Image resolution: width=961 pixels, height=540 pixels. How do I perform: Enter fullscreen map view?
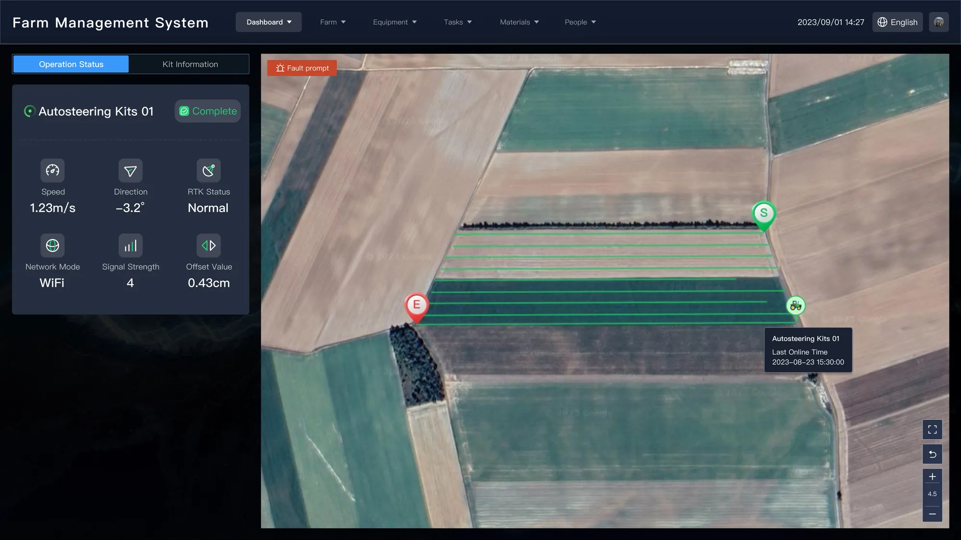pos(932,430)
